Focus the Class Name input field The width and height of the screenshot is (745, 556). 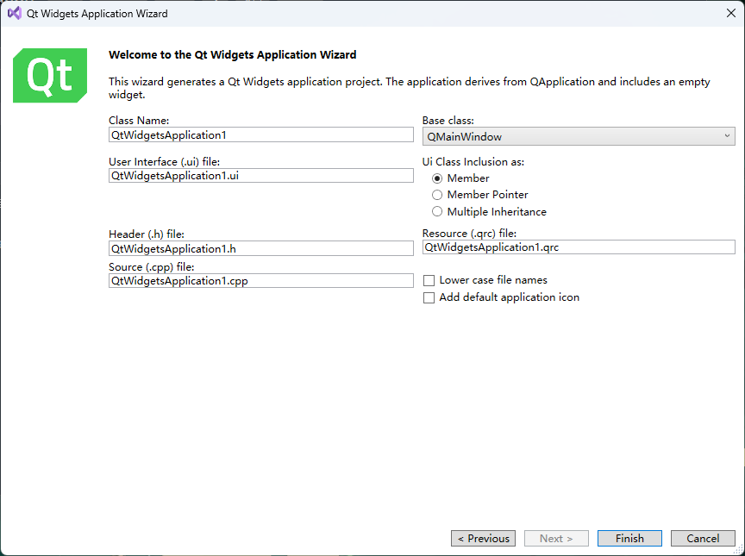[261, 134]
